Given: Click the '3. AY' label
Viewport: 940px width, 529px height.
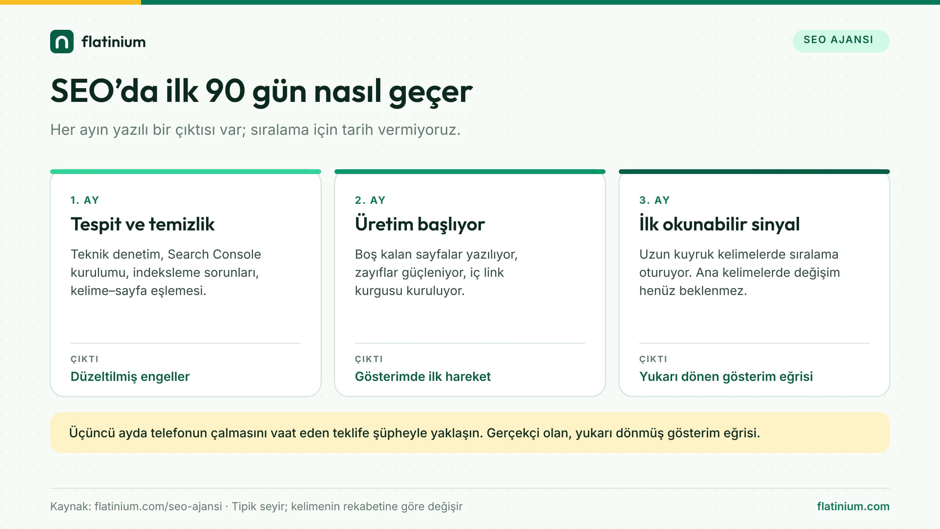Looking at the screenshot, I should coord(655,200).
